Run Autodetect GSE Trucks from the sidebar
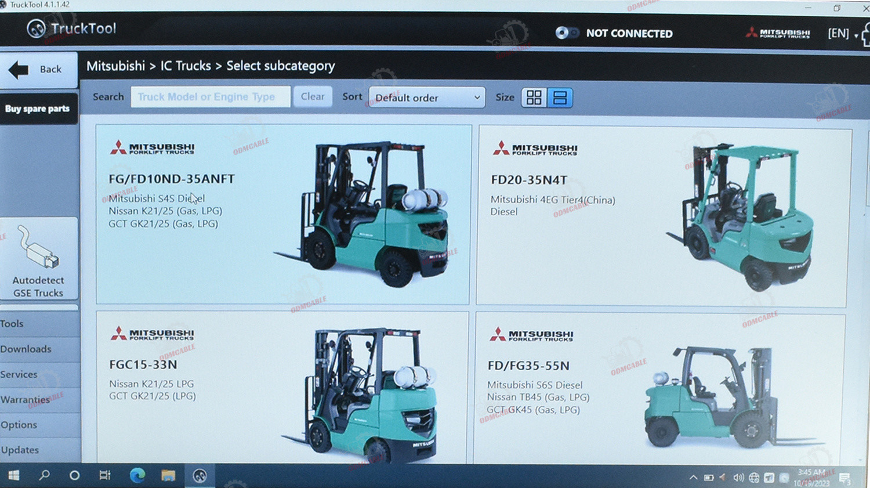Image resolution: width=870 pixels, height=488 pixels. (x=38, y=259)
